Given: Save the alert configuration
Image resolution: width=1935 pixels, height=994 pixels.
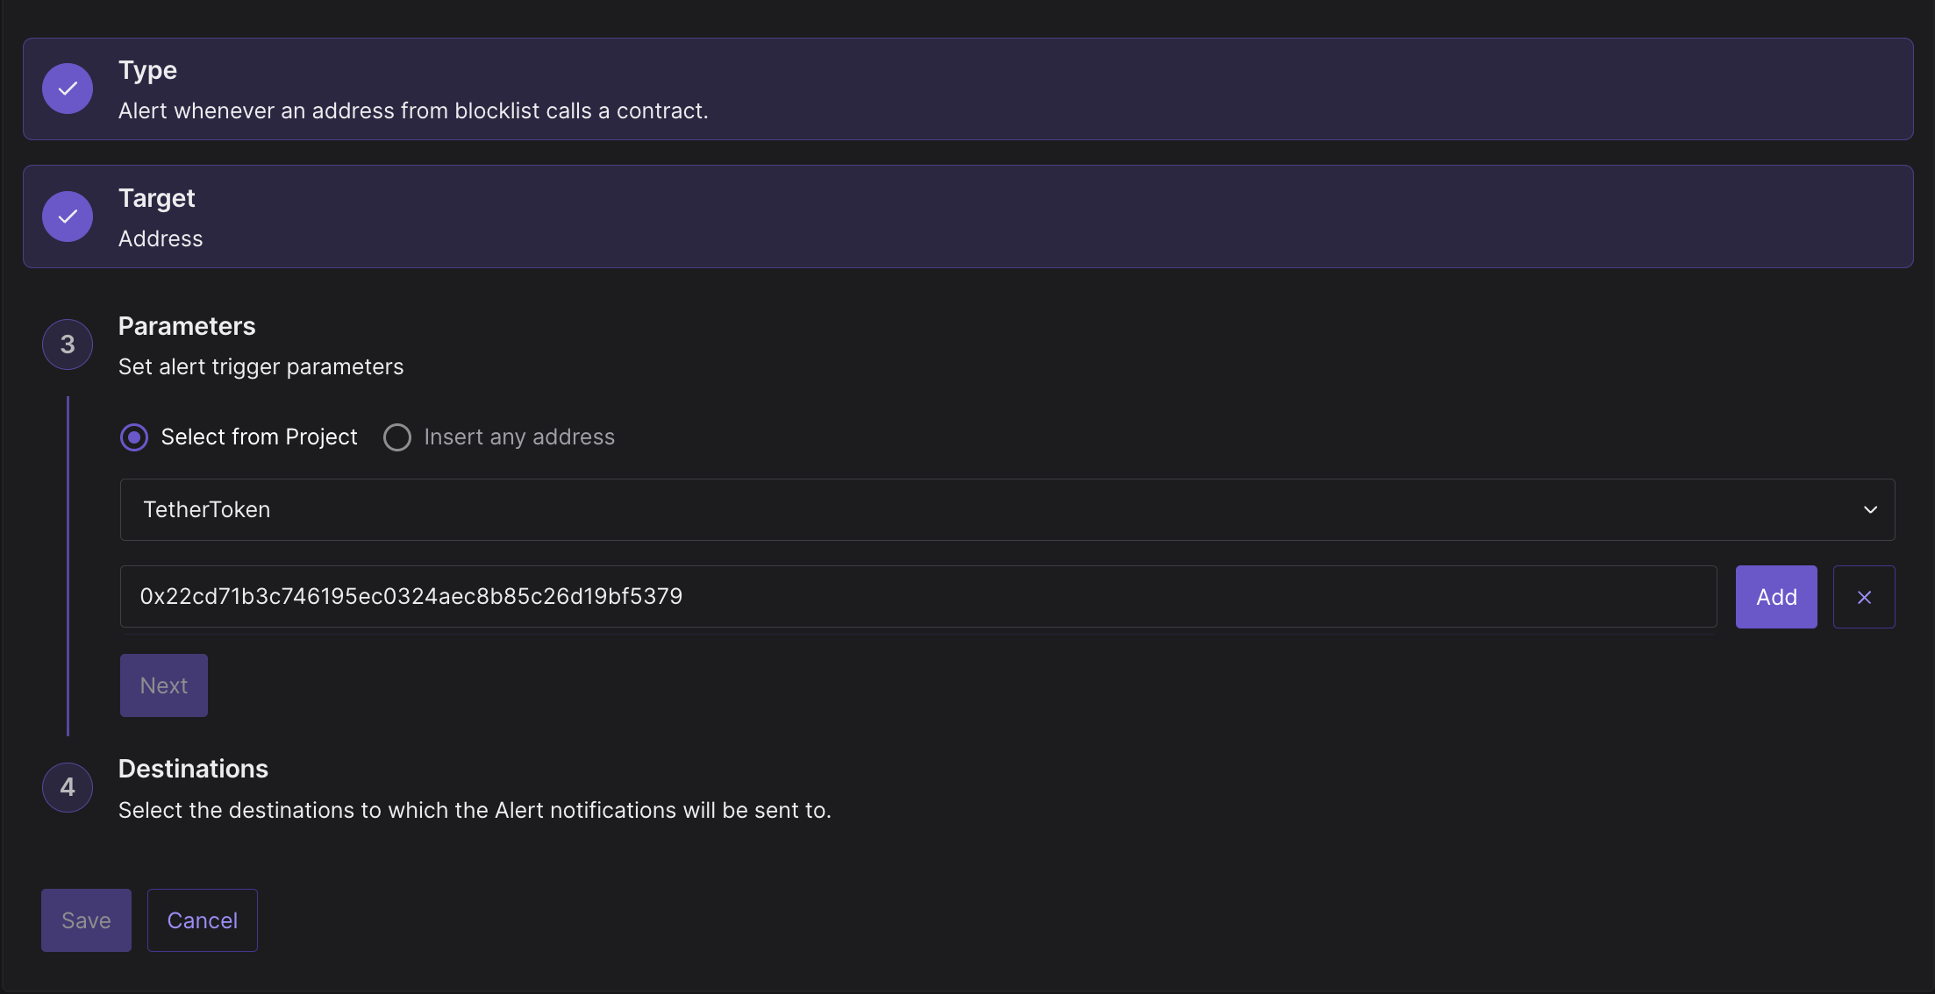Looking at the screenshot, I should (x=86, y=920).
